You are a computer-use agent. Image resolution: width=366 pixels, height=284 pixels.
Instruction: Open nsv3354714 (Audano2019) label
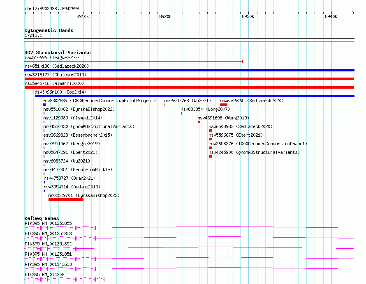72,187
